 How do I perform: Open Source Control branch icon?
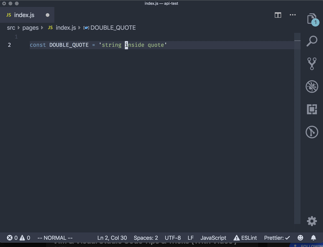312,63
